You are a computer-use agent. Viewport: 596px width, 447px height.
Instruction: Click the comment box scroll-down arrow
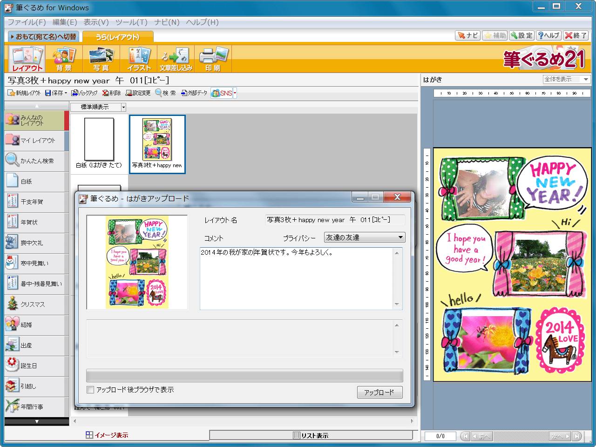pos(397,305)
